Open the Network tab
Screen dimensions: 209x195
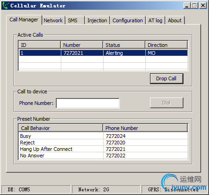[53, 20]
